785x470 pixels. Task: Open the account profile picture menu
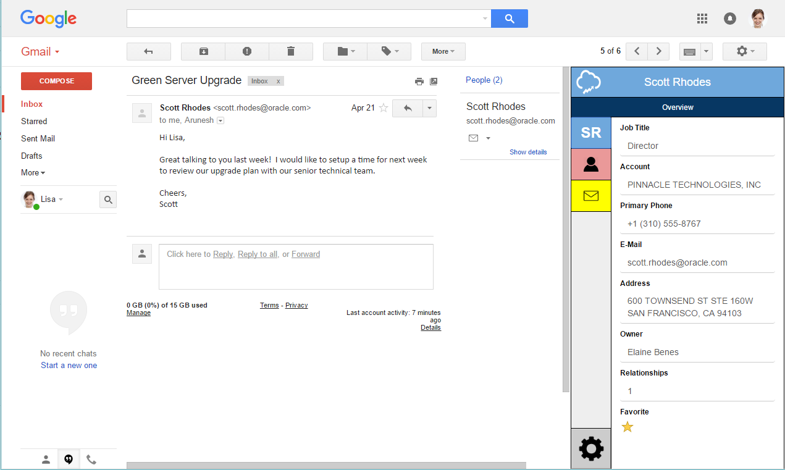(758, 19)
